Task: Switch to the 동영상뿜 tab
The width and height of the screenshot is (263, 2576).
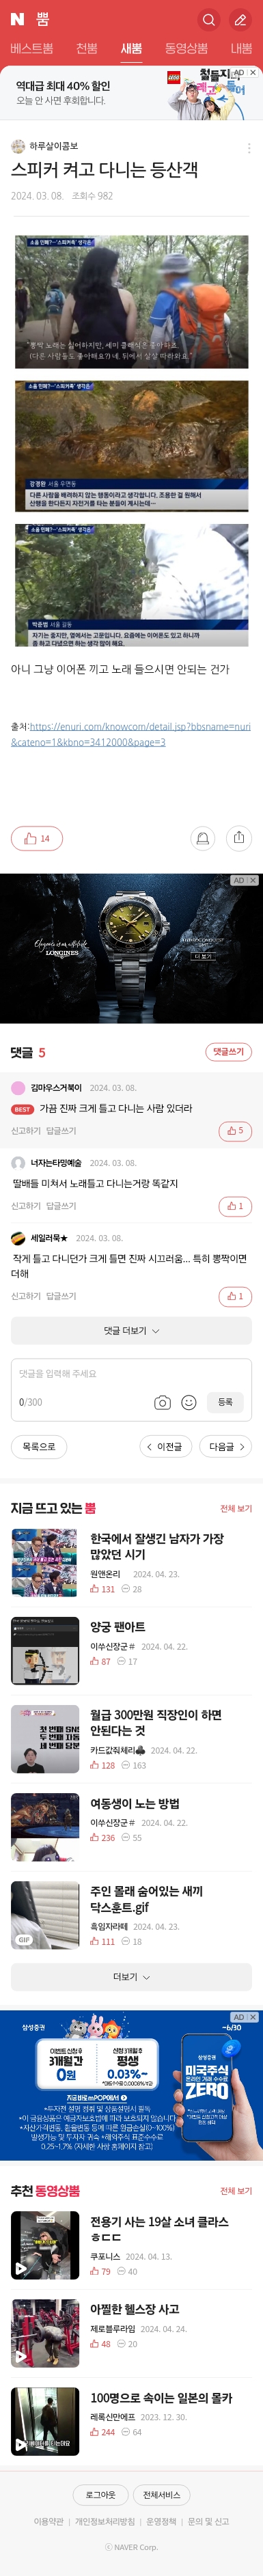Action: click(x=186, y=48)
